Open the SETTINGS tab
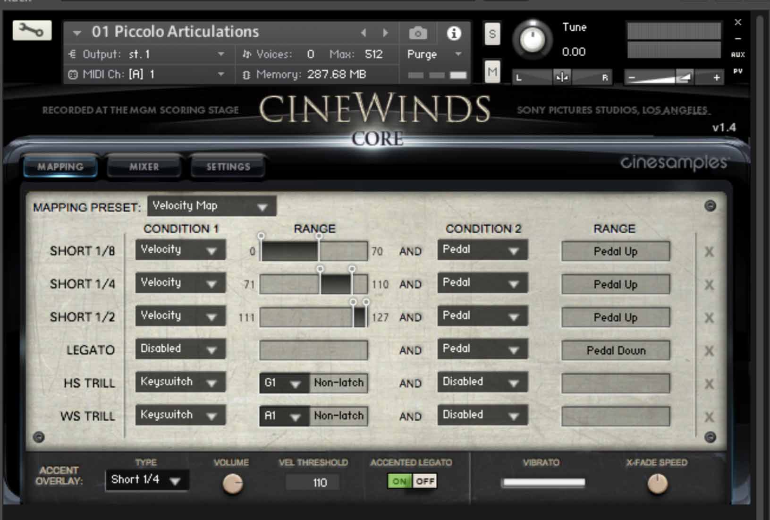The width and height of the screenshot is (770, 520). 228,166
